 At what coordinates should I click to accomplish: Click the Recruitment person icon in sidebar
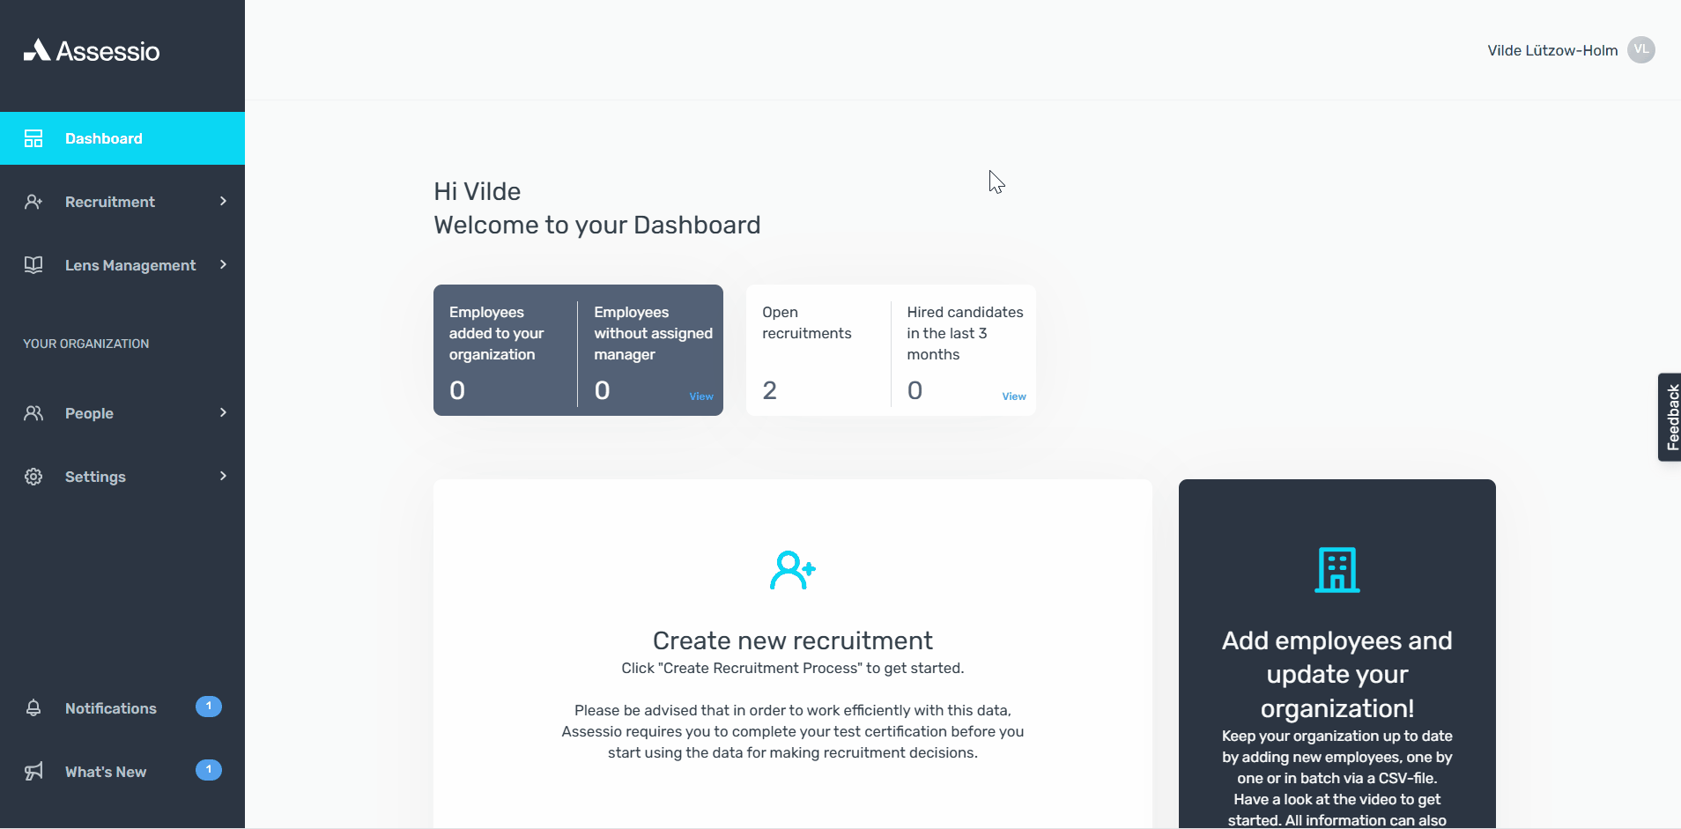pos(33,201)
